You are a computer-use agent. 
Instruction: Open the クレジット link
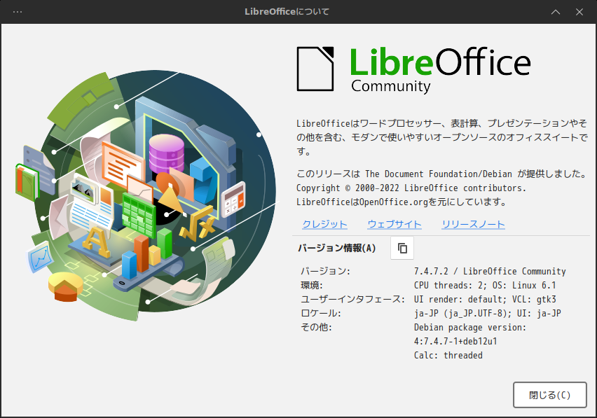click(x=324, y=224)
